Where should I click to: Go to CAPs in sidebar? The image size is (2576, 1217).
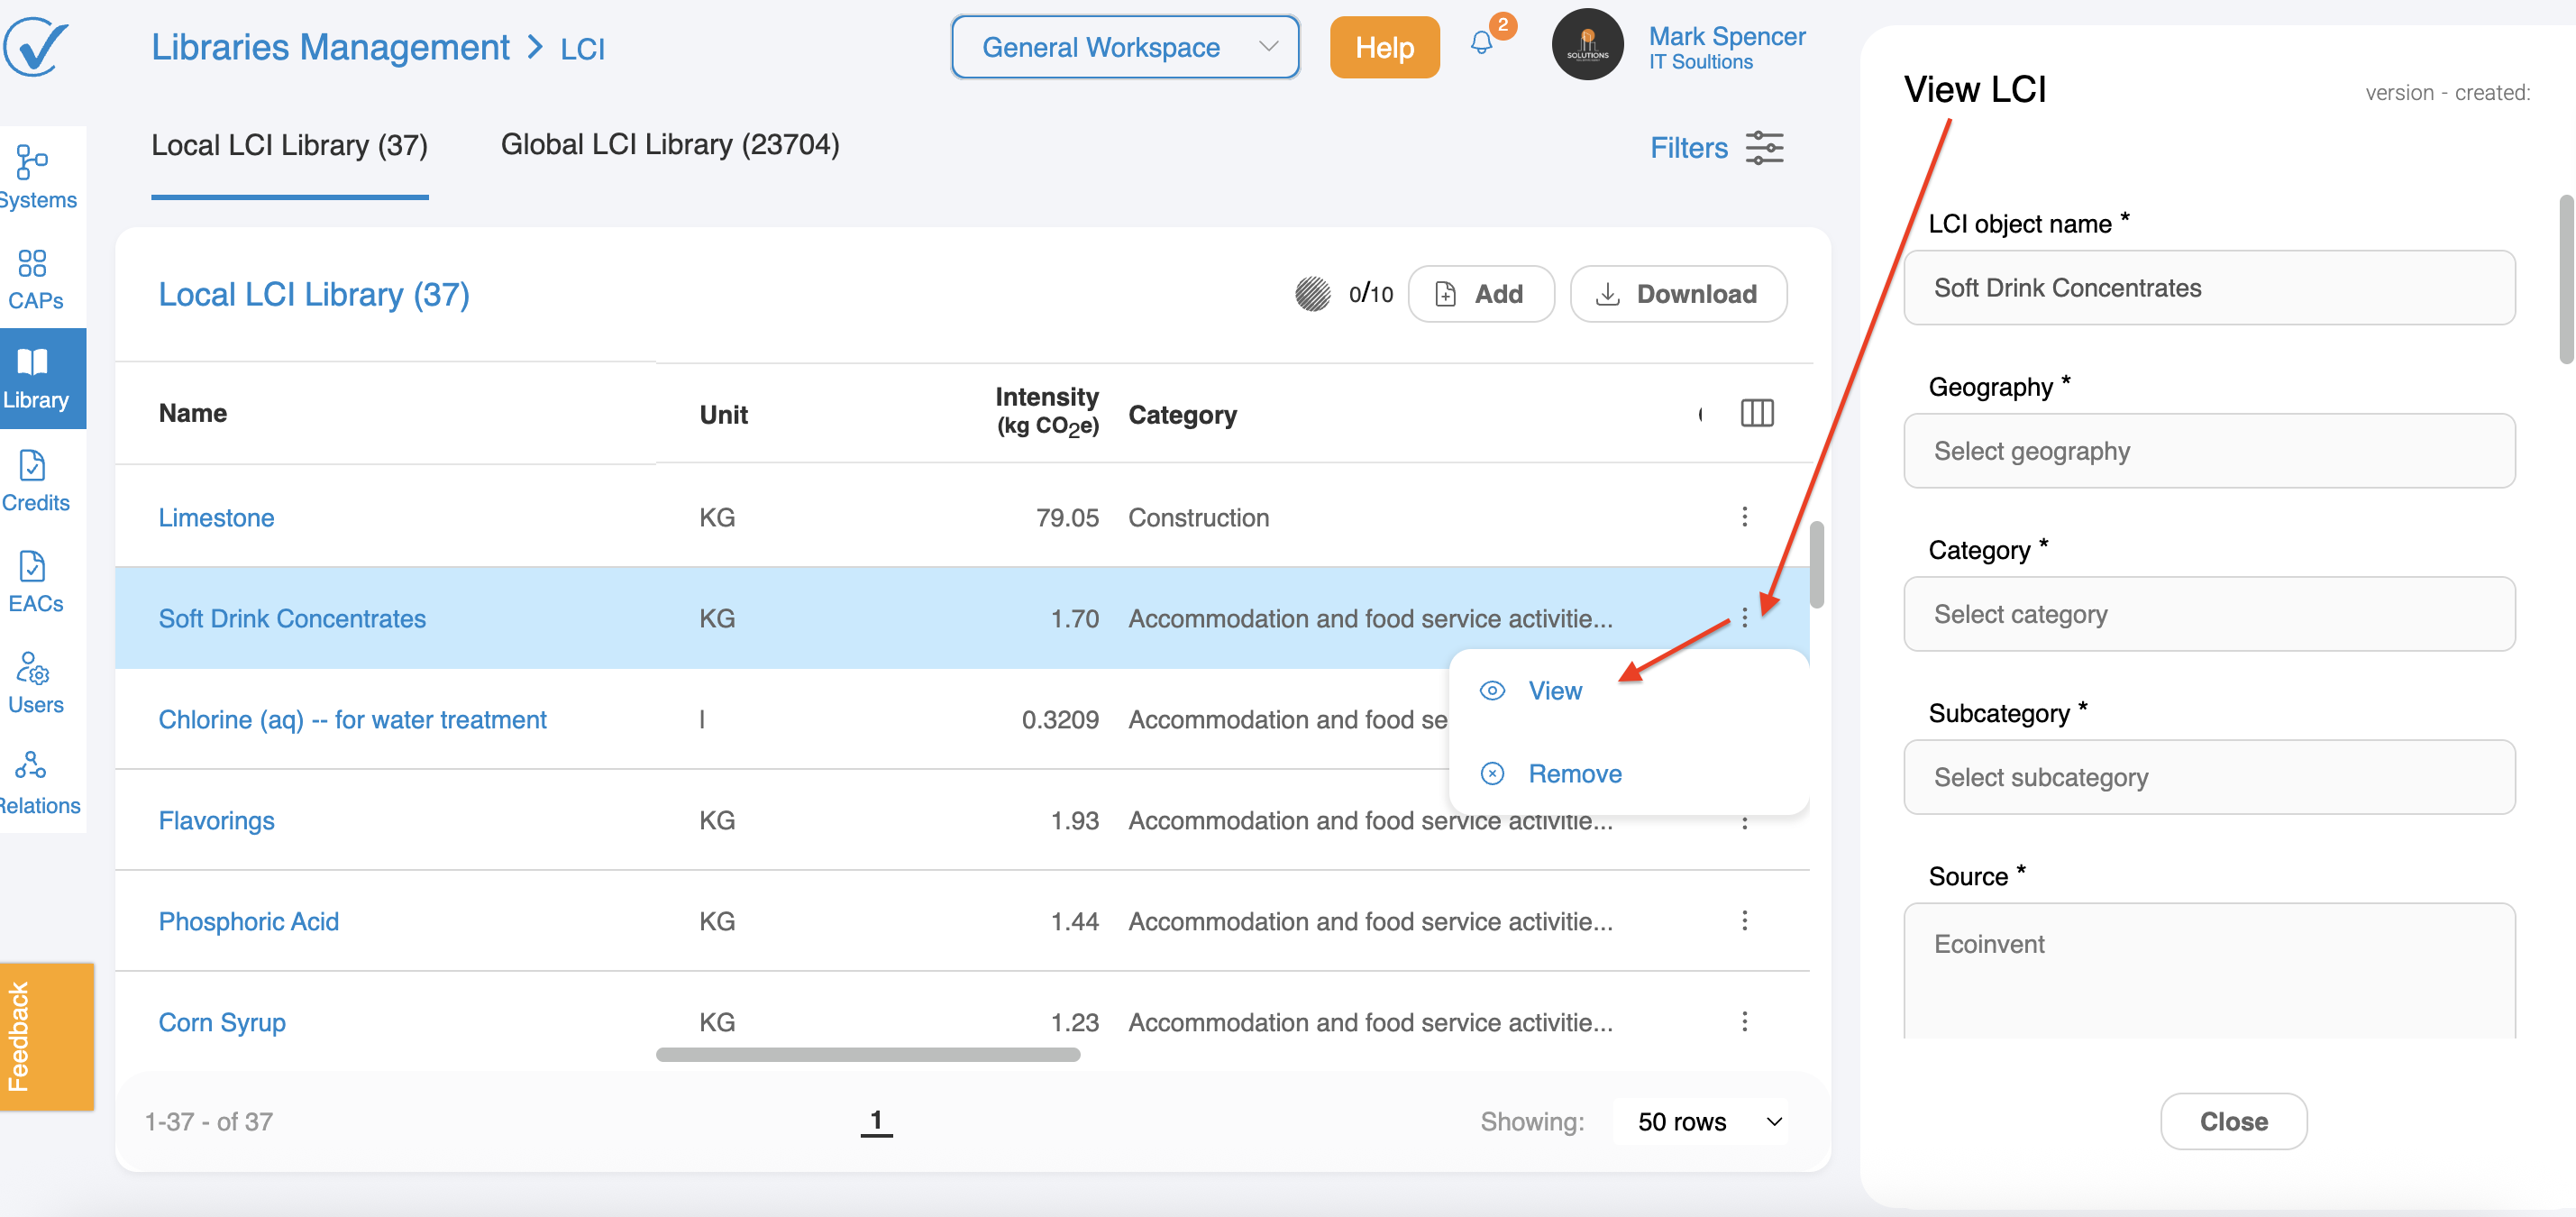click(35, 278)
